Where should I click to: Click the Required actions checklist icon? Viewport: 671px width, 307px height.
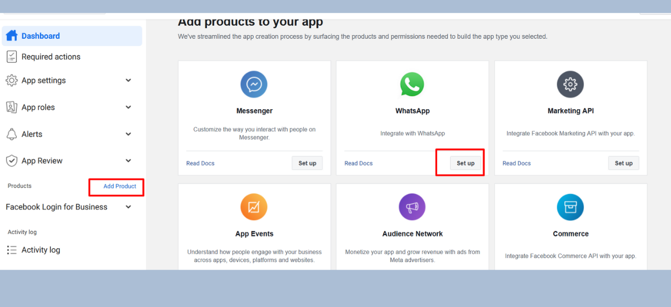[x=11, y=57]
